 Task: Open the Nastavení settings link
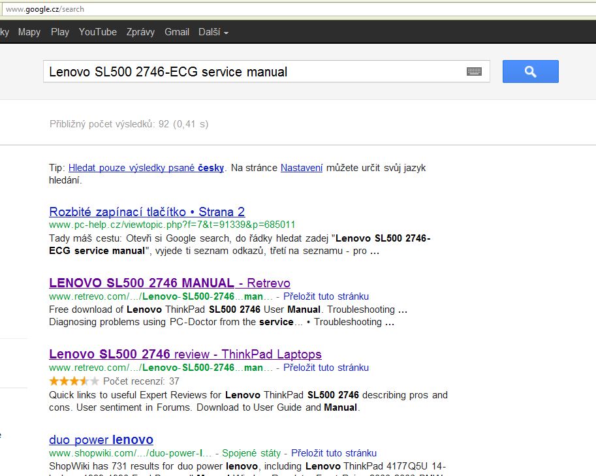302,168
